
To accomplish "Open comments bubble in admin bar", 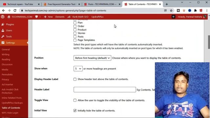I will (x=36, y=17).
